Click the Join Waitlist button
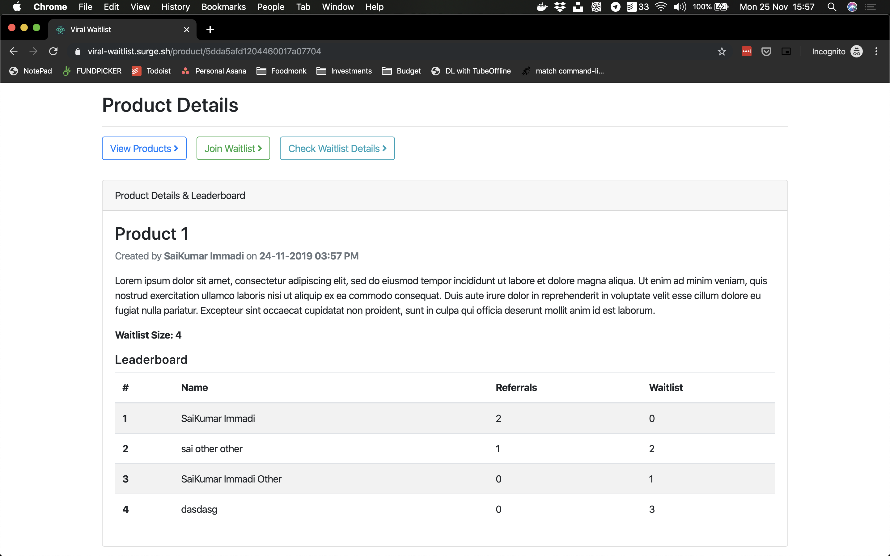The height and width of the screenshot is (556, 890). tap(233, 148)
